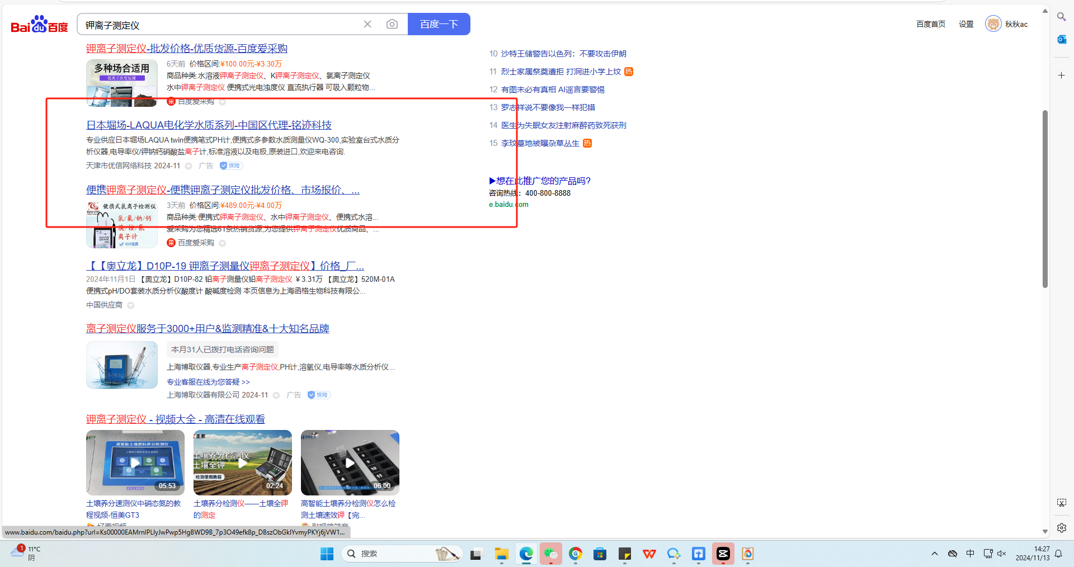Viewport: 1074px width, 567px height.
Task: Click the 百度一下 search button
Action: click(439, 24)
